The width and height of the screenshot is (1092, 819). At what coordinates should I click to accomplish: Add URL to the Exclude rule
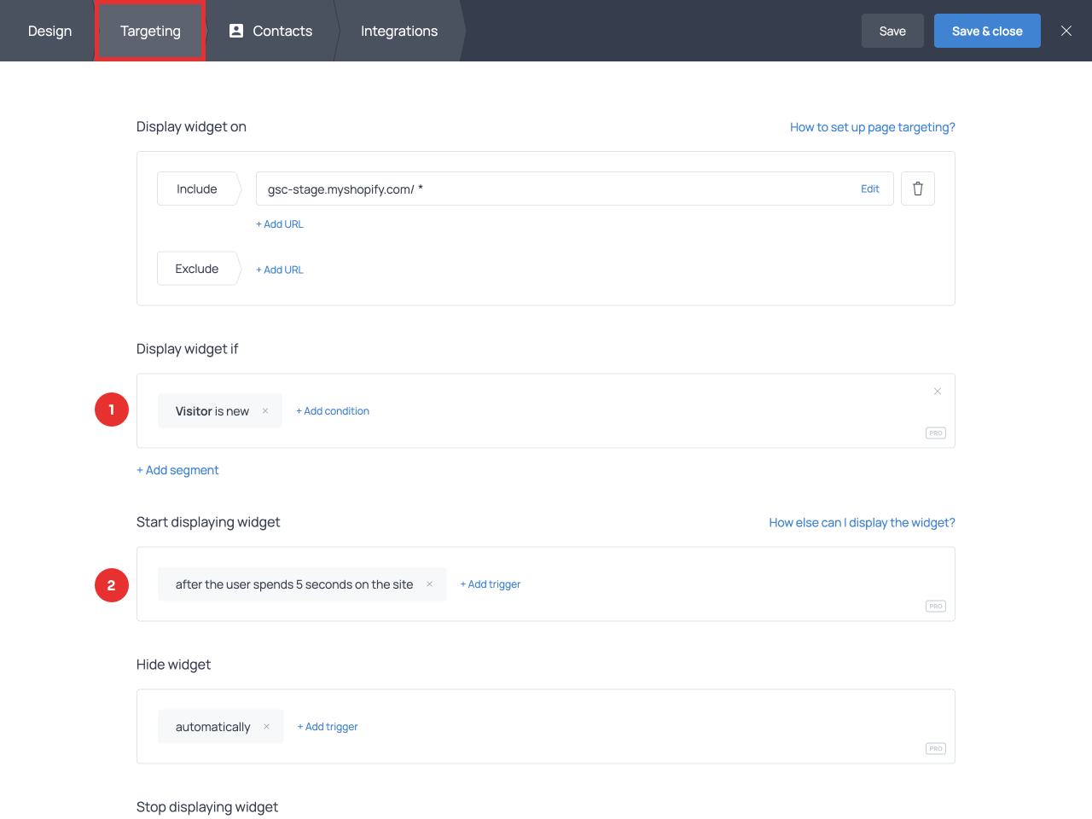[x=280, y=270]
